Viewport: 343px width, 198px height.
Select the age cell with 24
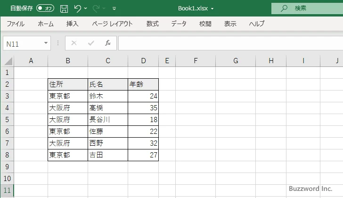point(143,96)
